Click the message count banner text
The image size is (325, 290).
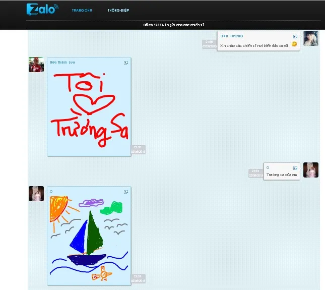pyautogui.click(x=173, y=25)
